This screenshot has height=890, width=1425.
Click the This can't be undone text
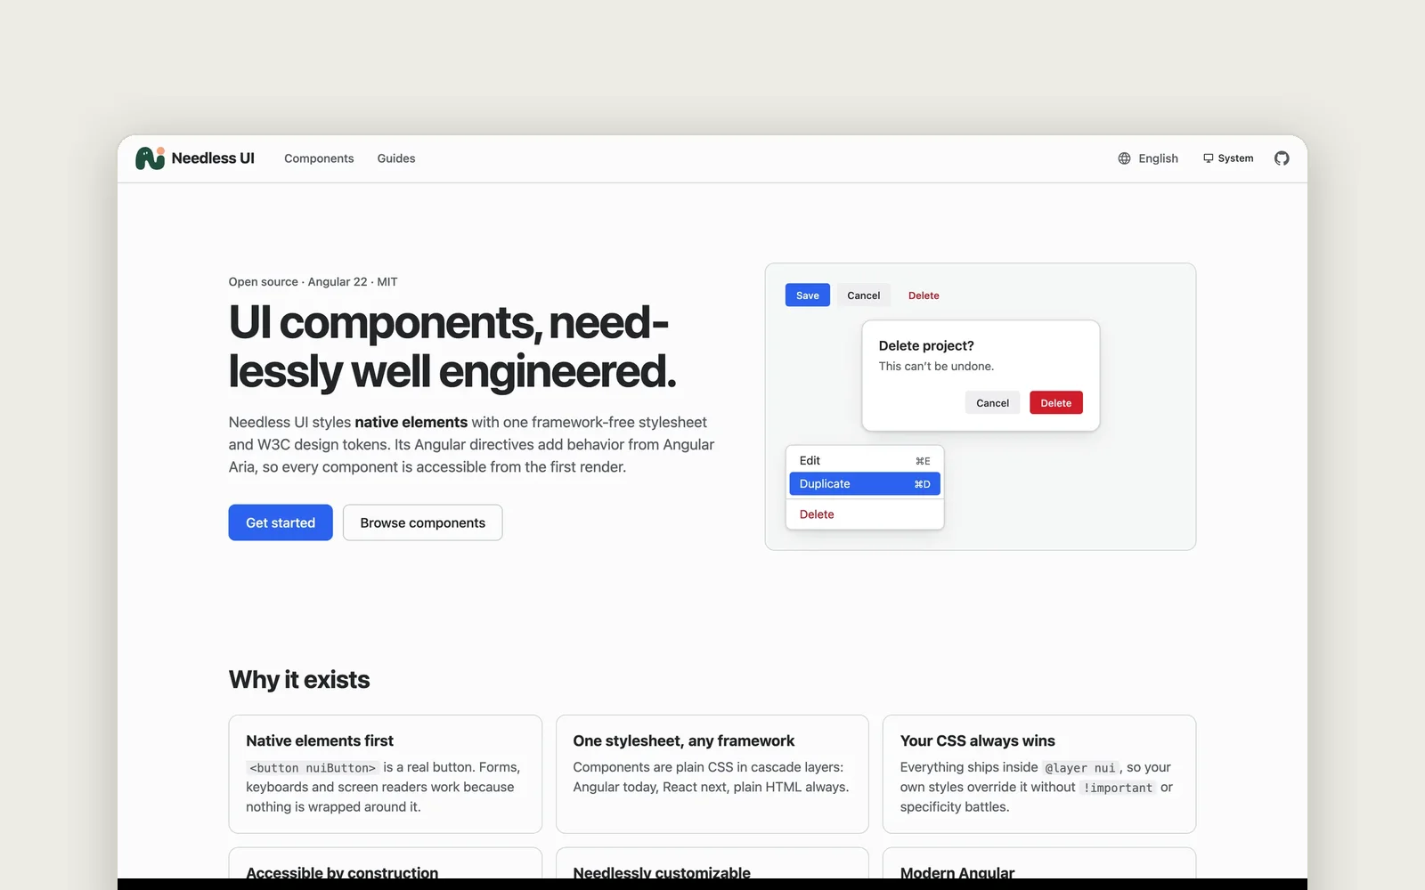pyautogui.click(x=936, y=367)
